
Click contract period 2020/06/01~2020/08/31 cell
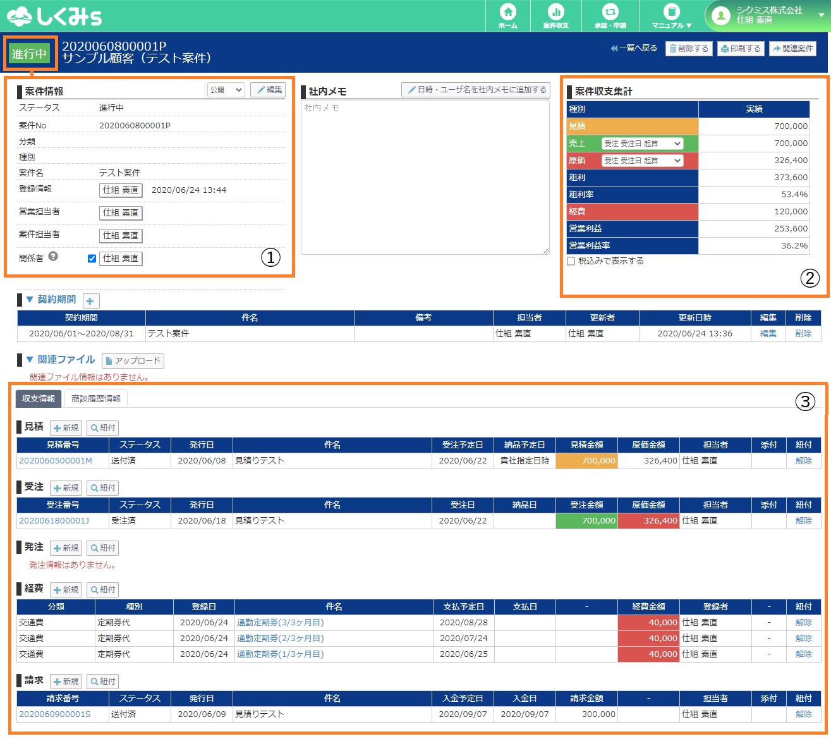tap(82, 334)
